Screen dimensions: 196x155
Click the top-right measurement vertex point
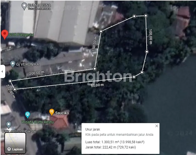(x=145, y=16)
